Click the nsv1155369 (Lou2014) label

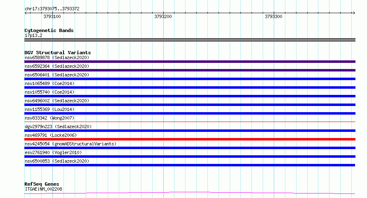pyautogui.click(x=49, y=109)
